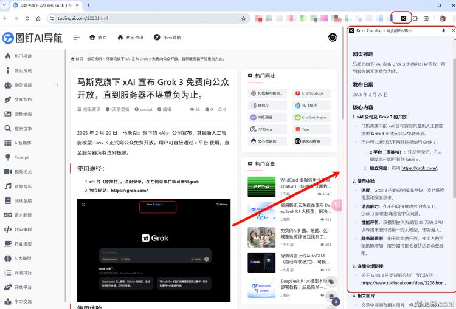
Task: Open Trae in hot sites
Action: pos(311,129)
